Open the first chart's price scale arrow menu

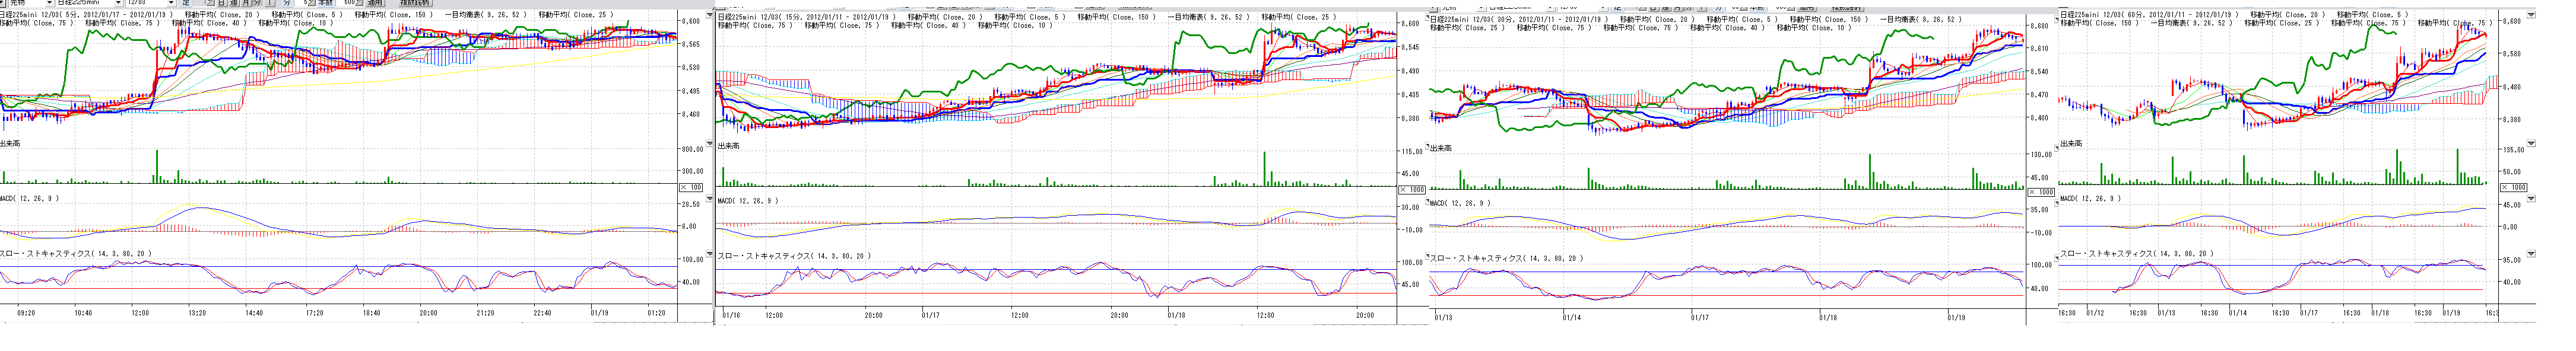pyautogui.click(x=709, y=15)
